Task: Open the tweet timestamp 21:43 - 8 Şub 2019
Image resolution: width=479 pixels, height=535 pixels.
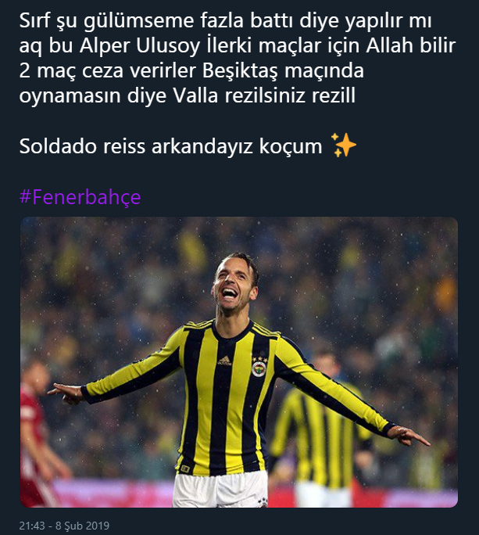Action: (x=64, y=526)
